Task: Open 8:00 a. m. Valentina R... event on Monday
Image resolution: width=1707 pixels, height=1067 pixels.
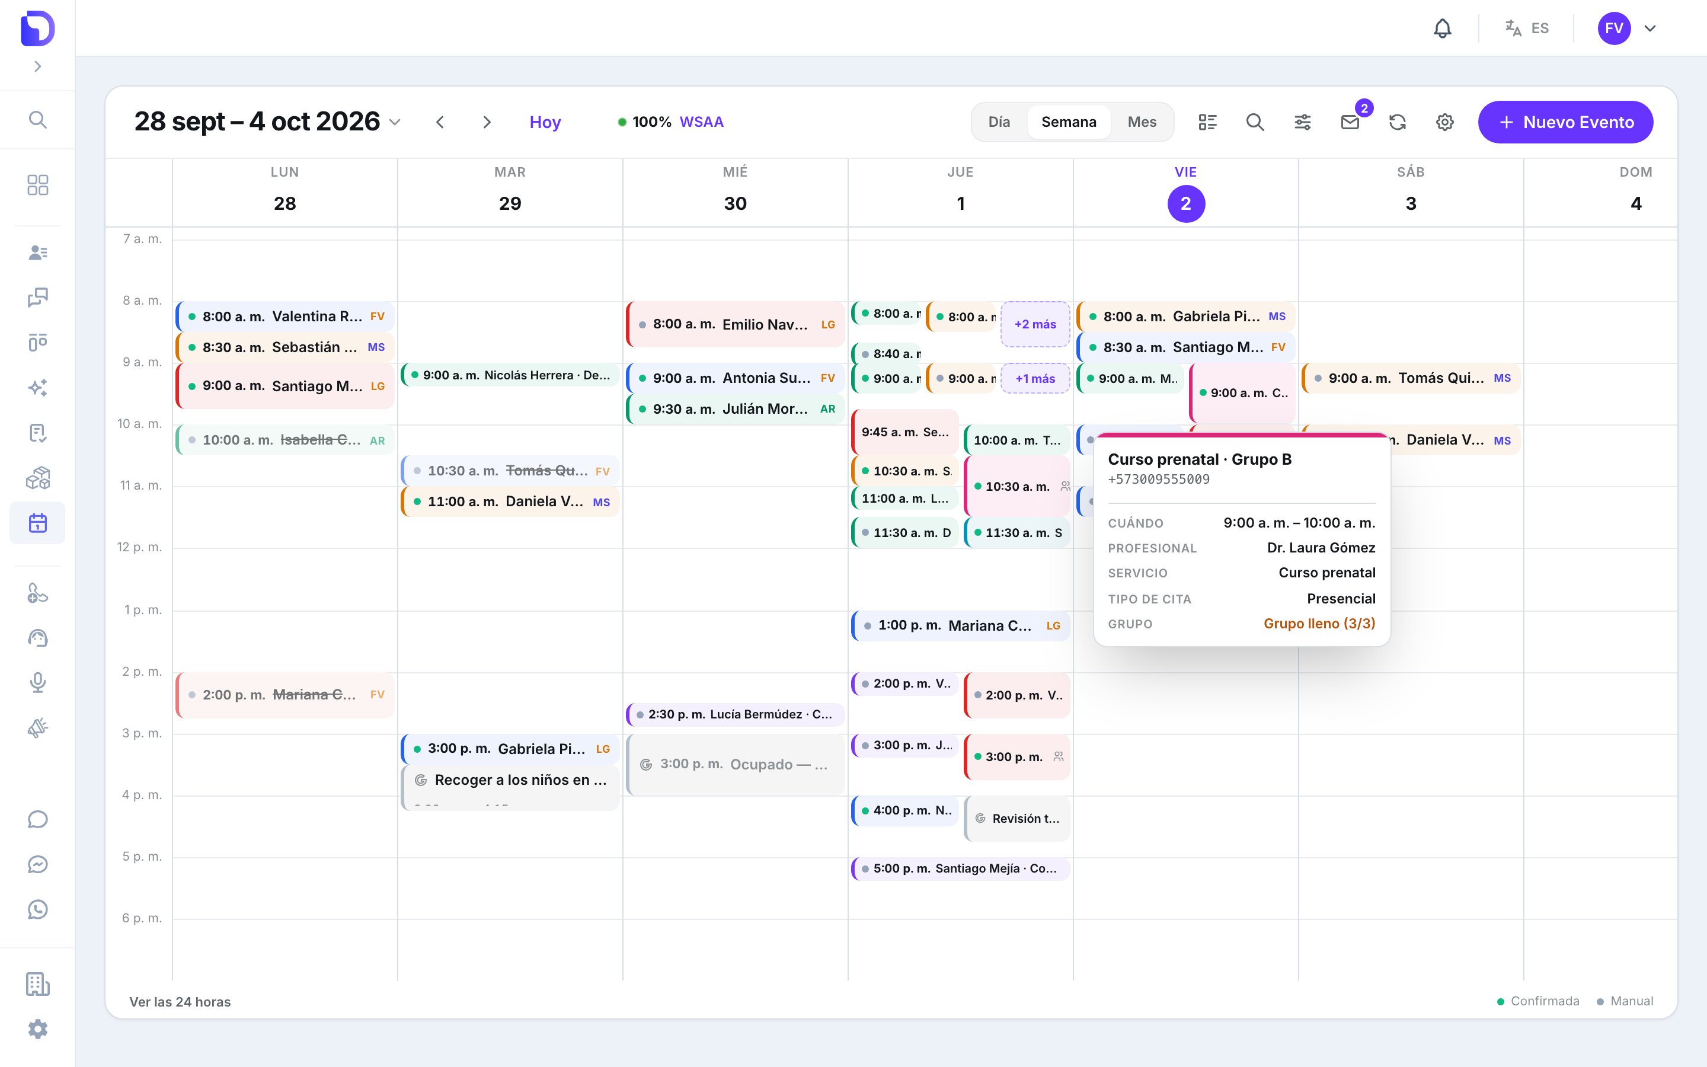Action: point(285,316)
